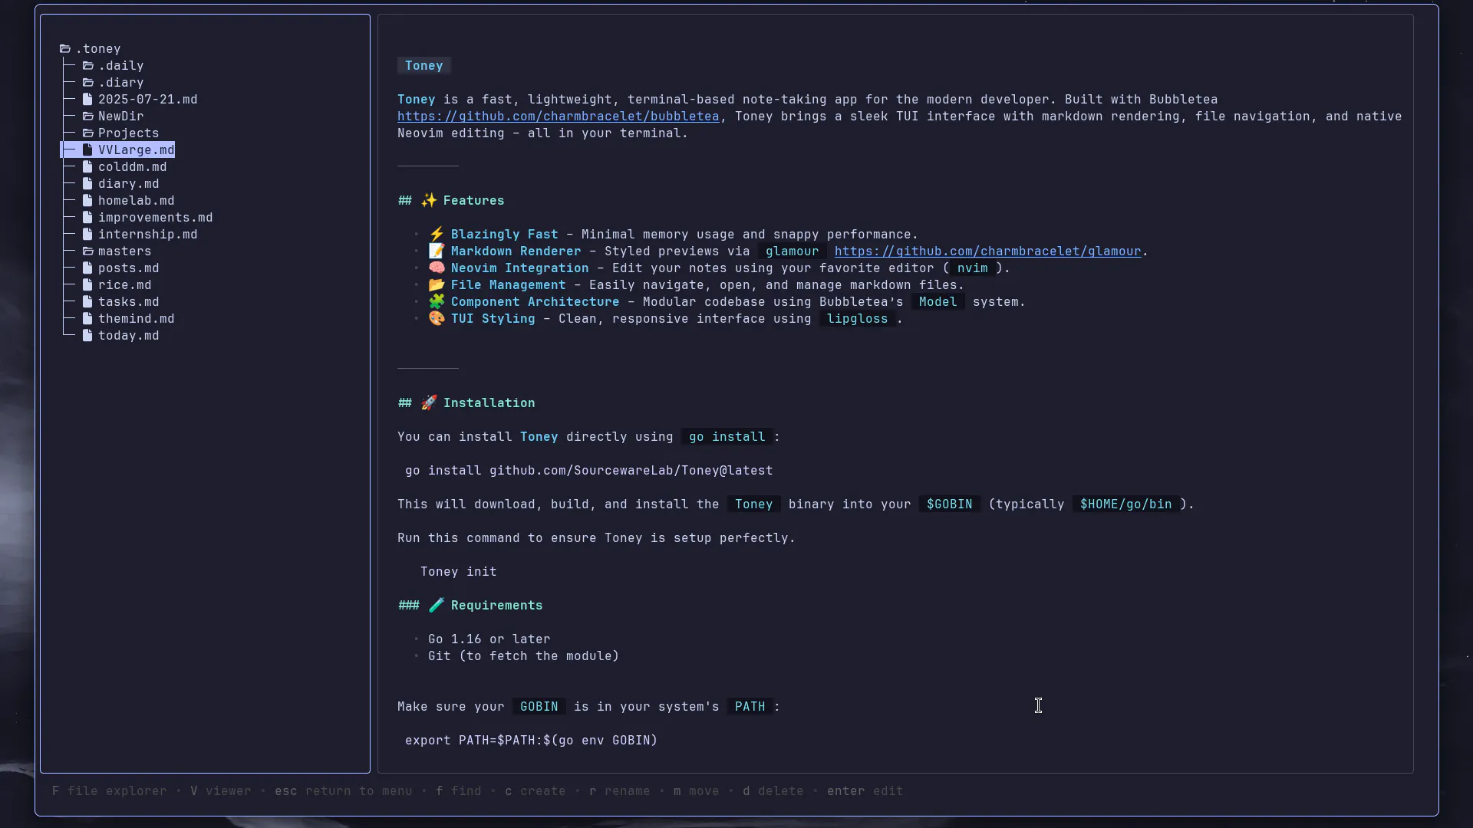Click the file icon next to homelab.md
Image resolution: width=1473 pixels, height=828 pixels.
[87, 201]
